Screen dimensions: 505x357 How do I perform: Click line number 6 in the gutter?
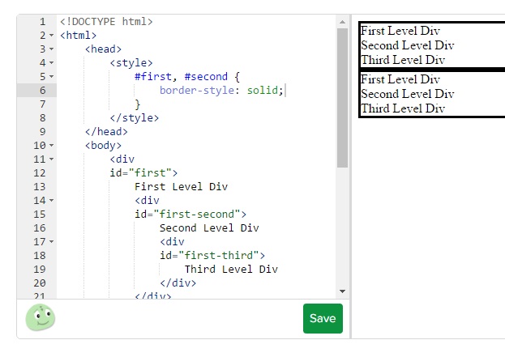(x=42, y=91)
